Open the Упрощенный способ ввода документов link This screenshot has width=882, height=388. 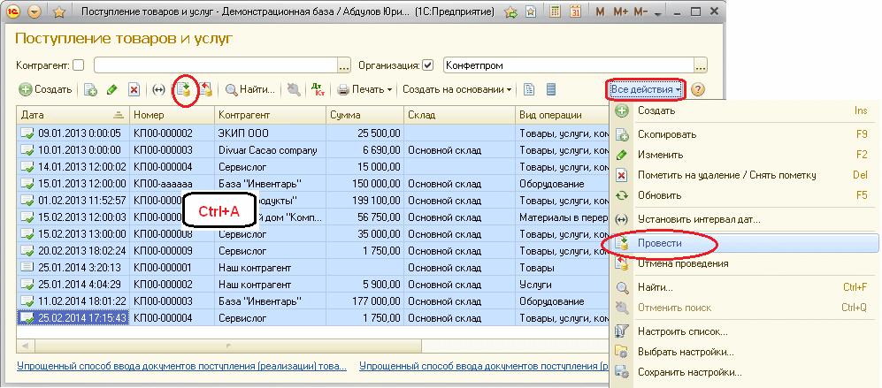[x=173, y=366]
